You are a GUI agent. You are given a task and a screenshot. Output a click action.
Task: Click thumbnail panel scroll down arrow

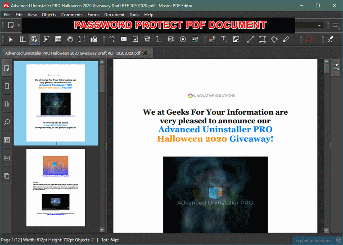(x=102, y=230)
